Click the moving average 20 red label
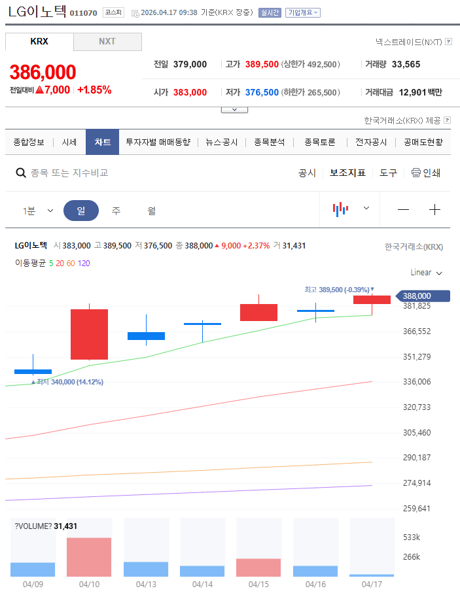 click(60, 263)
